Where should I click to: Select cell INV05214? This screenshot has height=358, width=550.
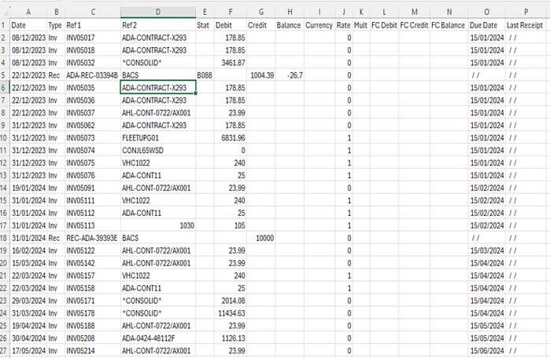pyautogui.click(x=93, y=351)
